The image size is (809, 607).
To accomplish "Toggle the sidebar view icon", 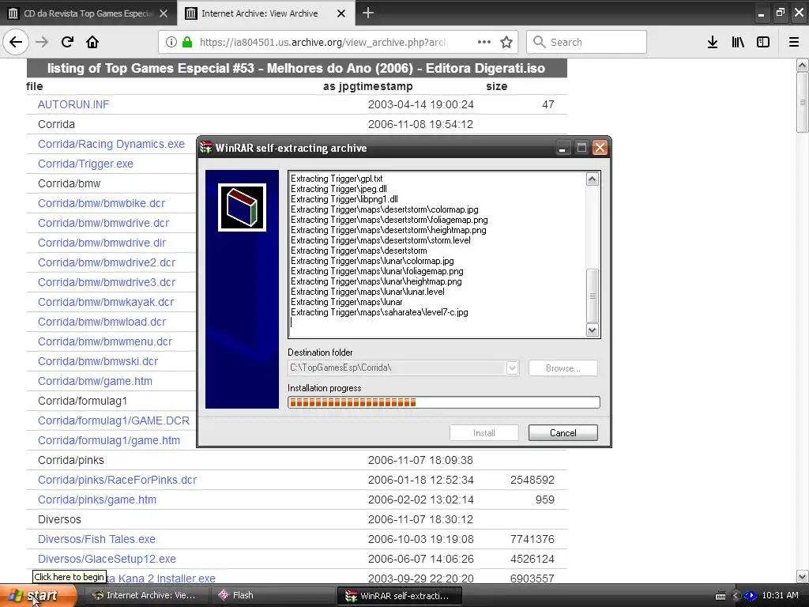I will [763, 42].
